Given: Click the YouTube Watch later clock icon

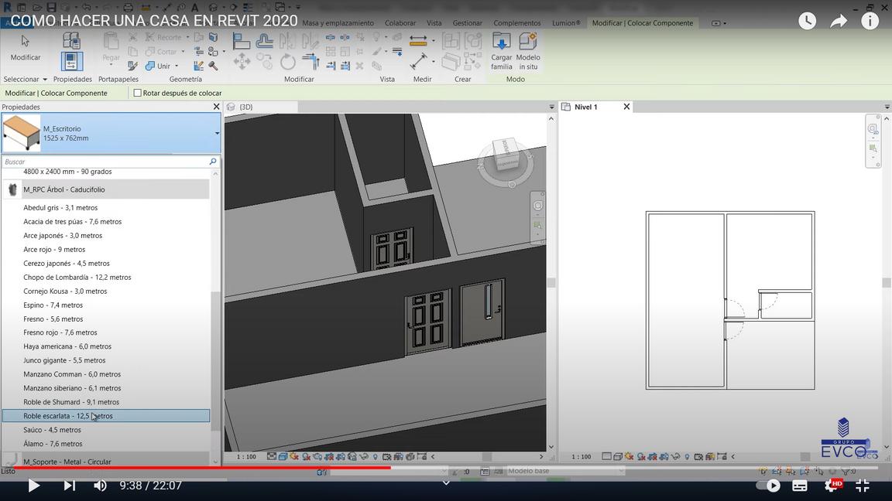Looking at the screenshot, I should [808, 21].
